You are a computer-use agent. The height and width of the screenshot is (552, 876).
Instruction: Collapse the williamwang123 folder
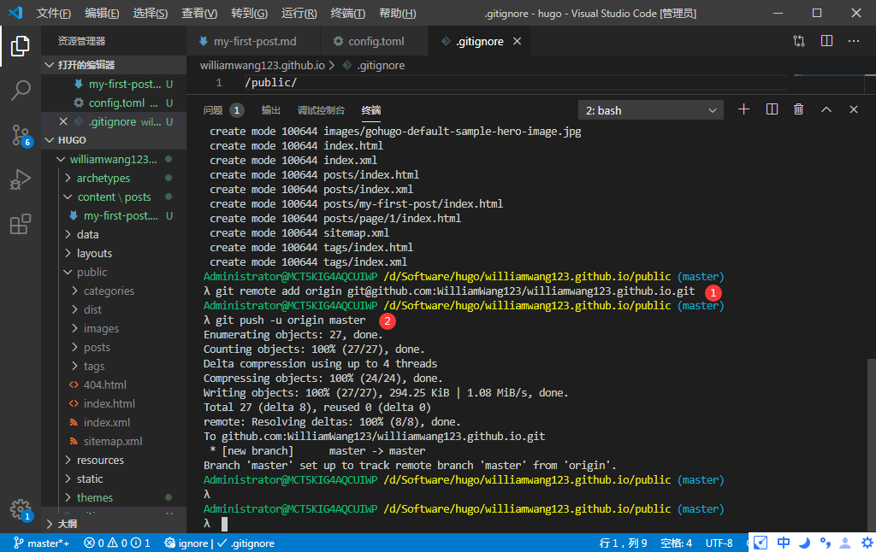[114, 159]
